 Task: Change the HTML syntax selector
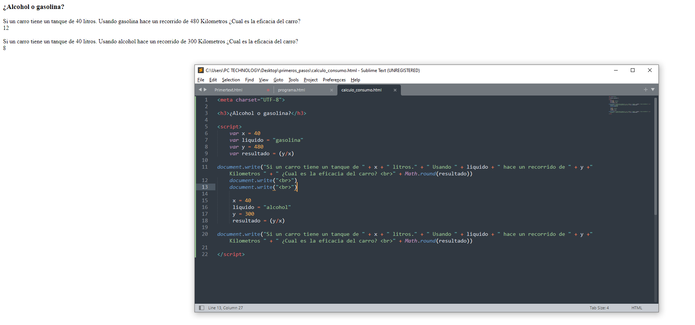coord(637,308)
